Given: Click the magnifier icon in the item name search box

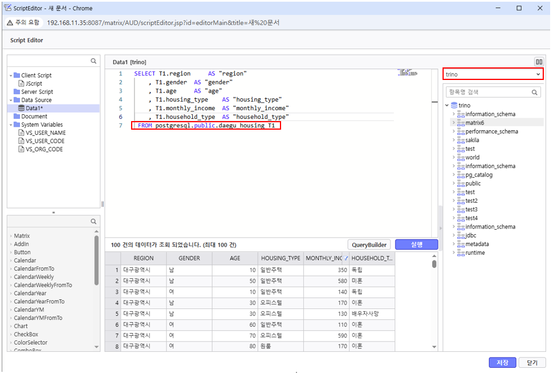Looking at the screenshot, I should coord(535,92).
